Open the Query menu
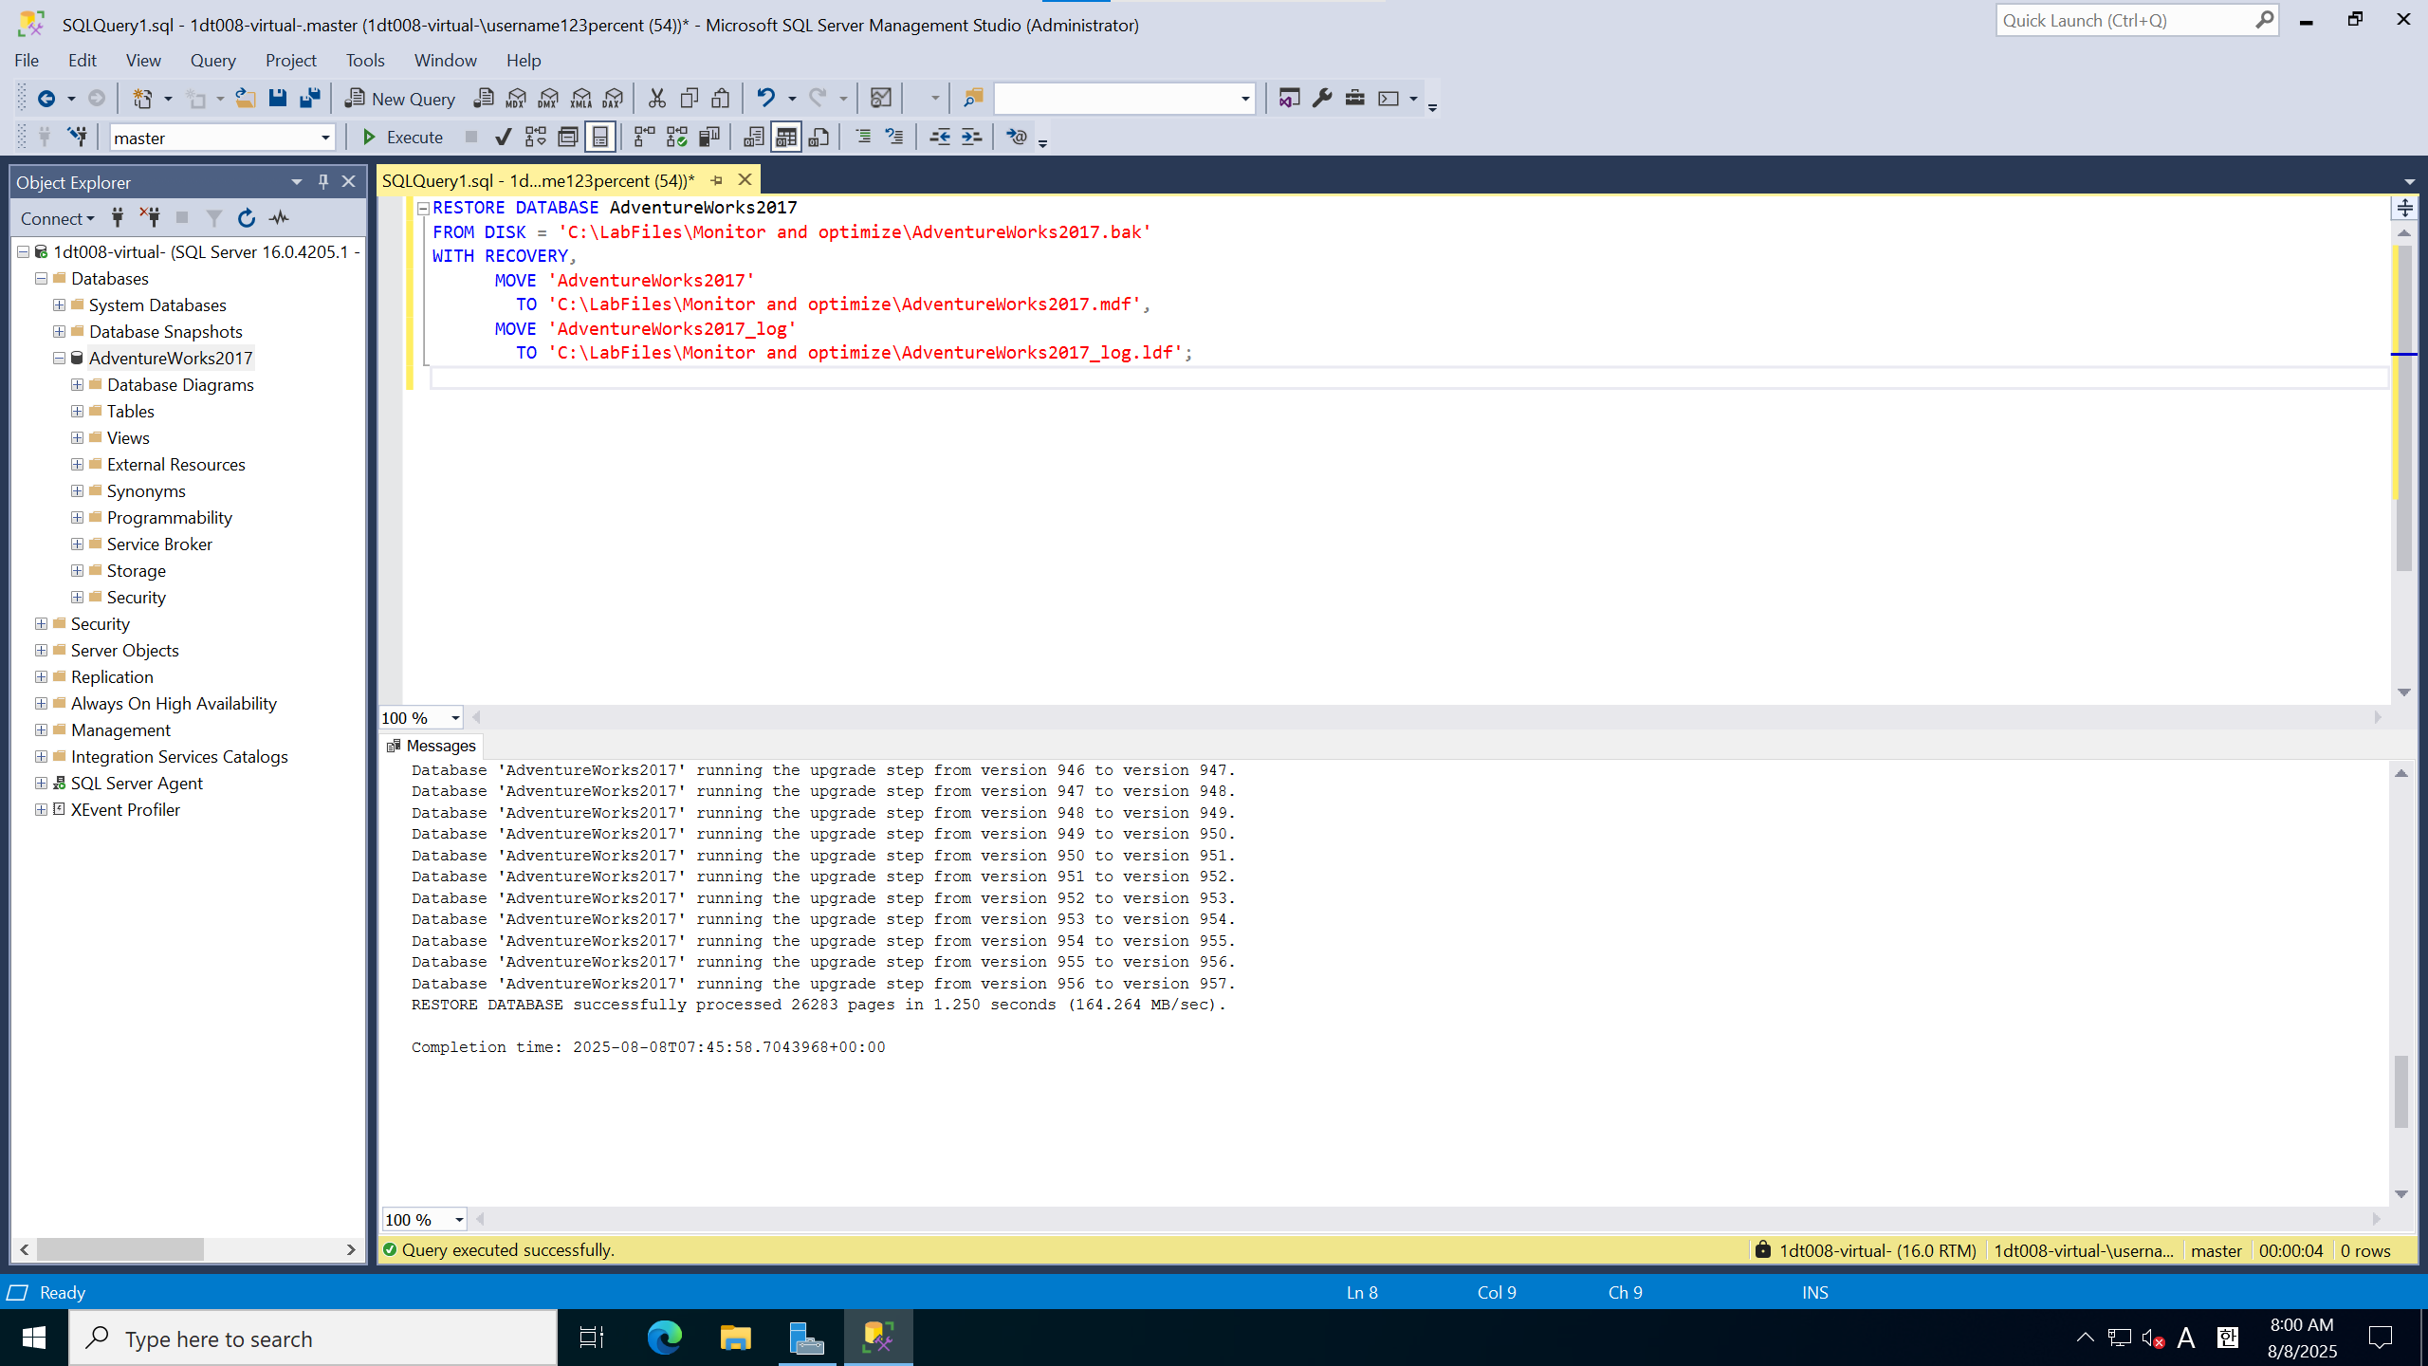The width and height of the screenshot is (2428, 1366). coord(212,60)
